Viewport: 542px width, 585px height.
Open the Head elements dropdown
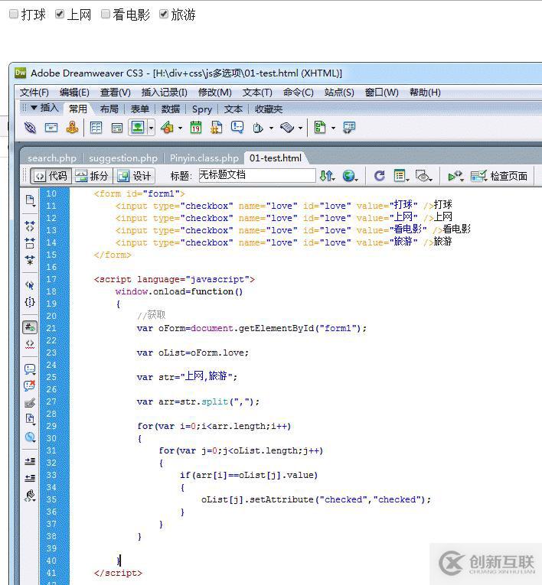tap(271, 128)
